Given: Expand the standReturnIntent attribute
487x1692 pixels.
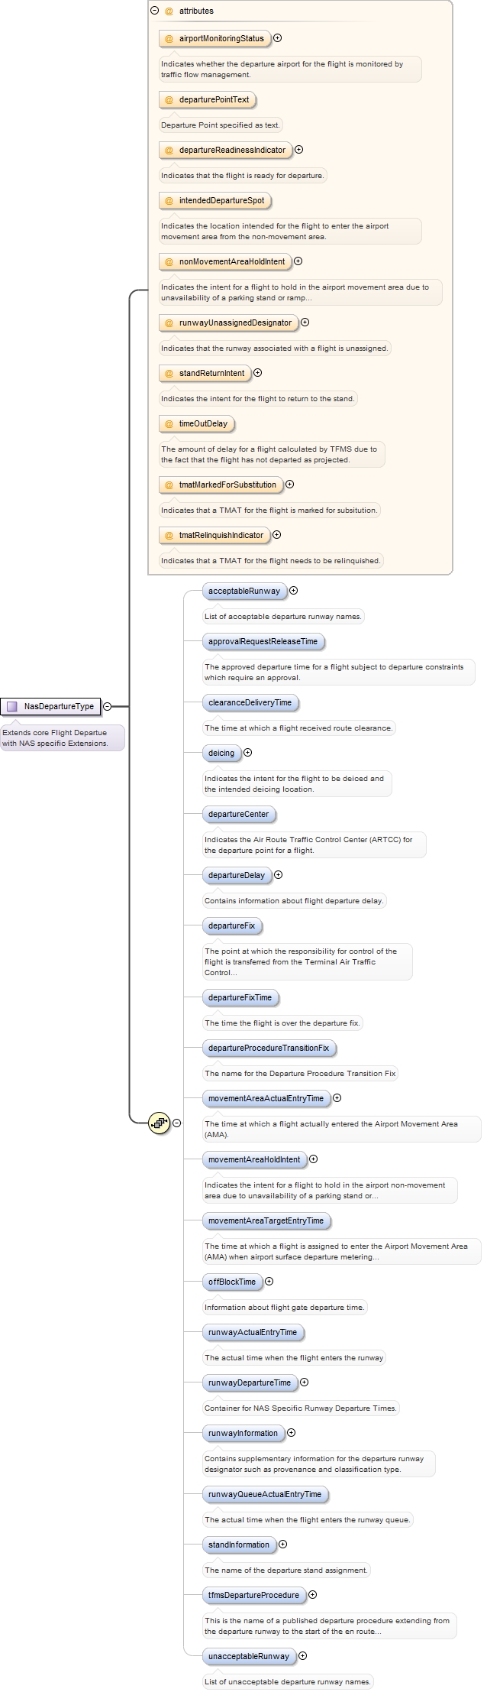Looking at the screenshot, I should (x=258, y=373).
